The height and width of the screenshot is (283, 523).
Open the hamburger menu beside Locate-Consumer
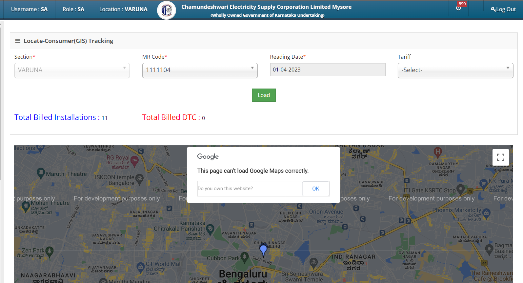(18, 41)
